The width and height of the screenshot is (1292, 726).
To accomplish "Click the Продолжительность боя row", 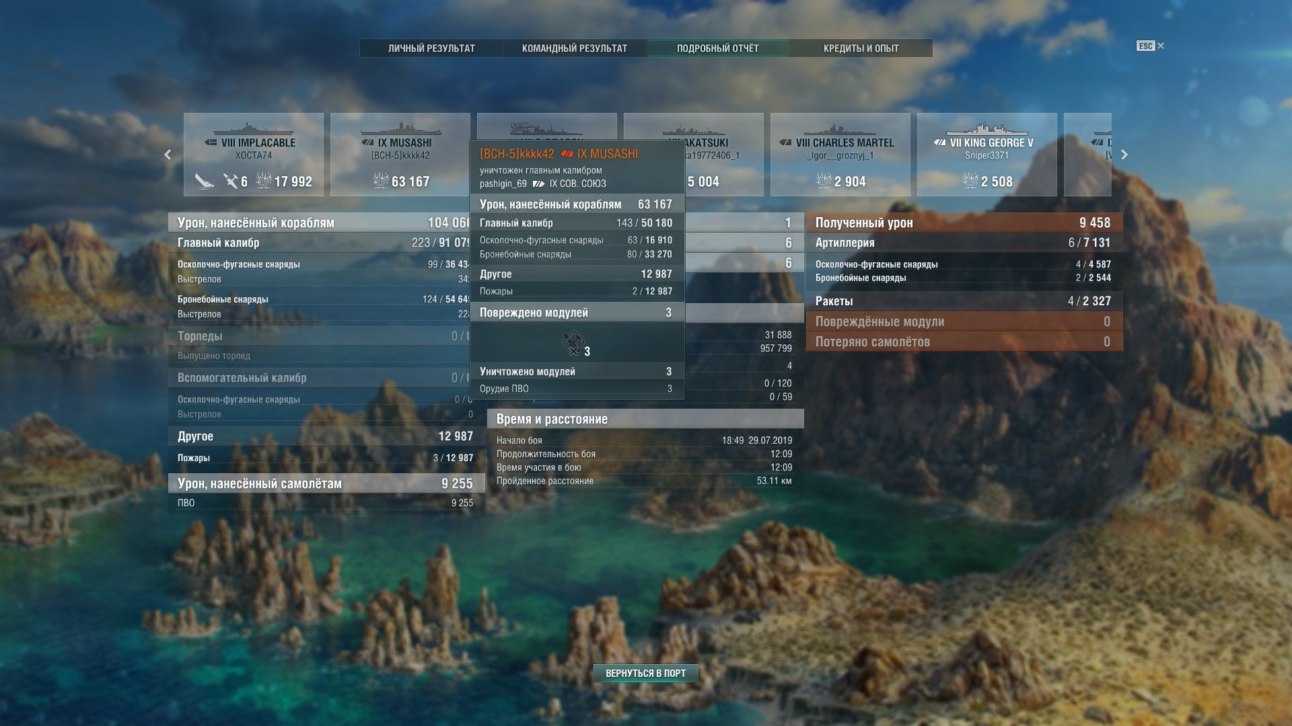I will [645, 454].
